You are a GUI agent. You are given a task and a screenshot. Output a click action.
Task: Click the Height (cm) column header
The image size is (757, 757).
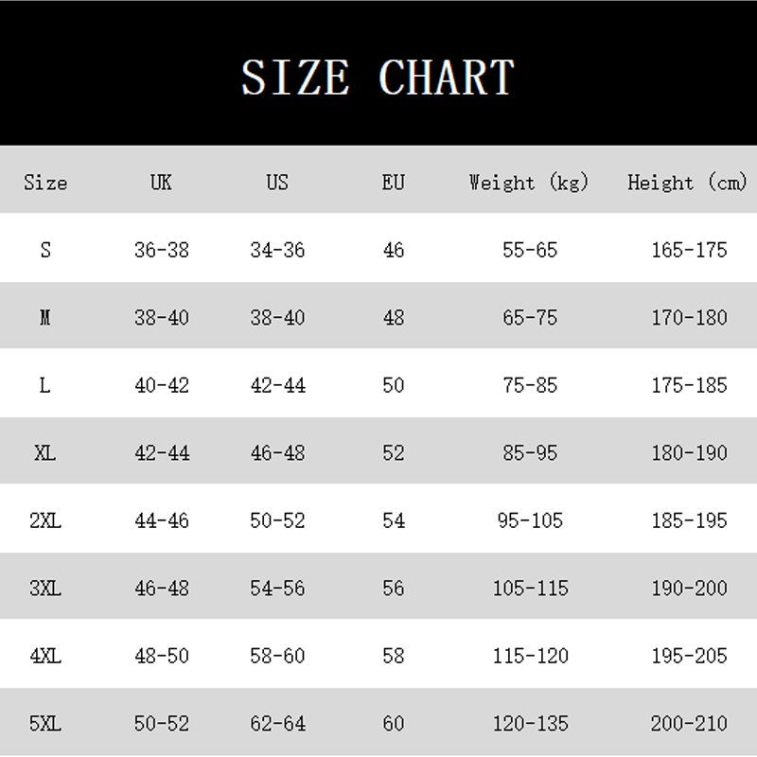688,182
